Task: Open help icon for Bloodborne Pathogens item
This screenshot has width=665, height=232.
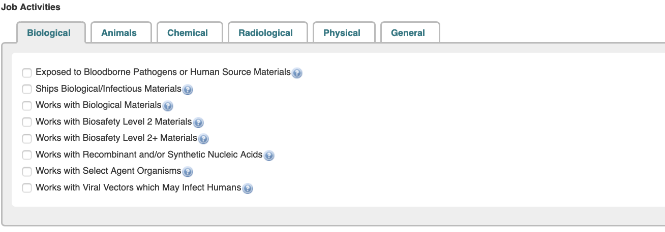Action: 297,73
